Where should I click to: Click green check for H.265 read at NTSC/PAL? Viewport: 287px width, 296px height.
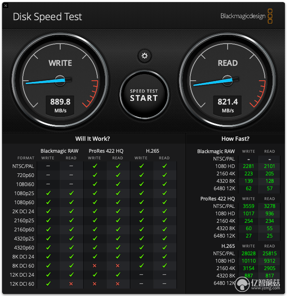coord(165,166)
